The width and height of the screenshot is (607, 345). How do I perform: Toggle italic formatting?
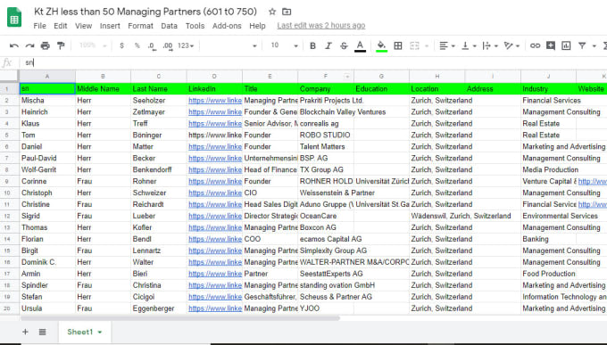(x=328, y=45)
